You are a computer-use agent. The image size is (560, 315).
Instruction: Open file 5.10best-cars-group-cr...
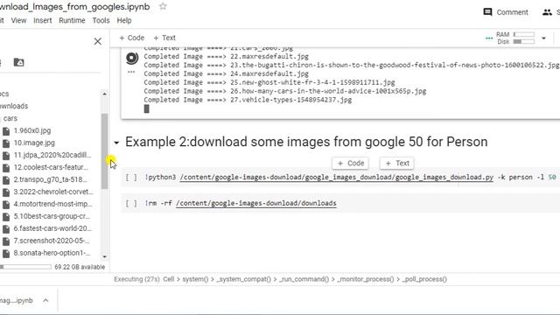click(52, 216)
